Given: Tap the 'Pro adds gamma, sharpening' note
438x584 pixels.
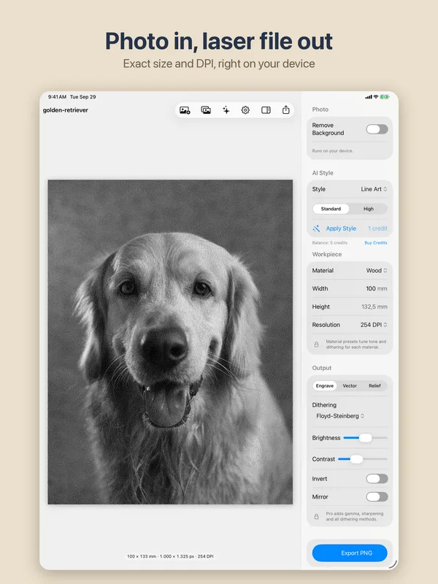Looking at the screenshot, I should coord(355,516).
